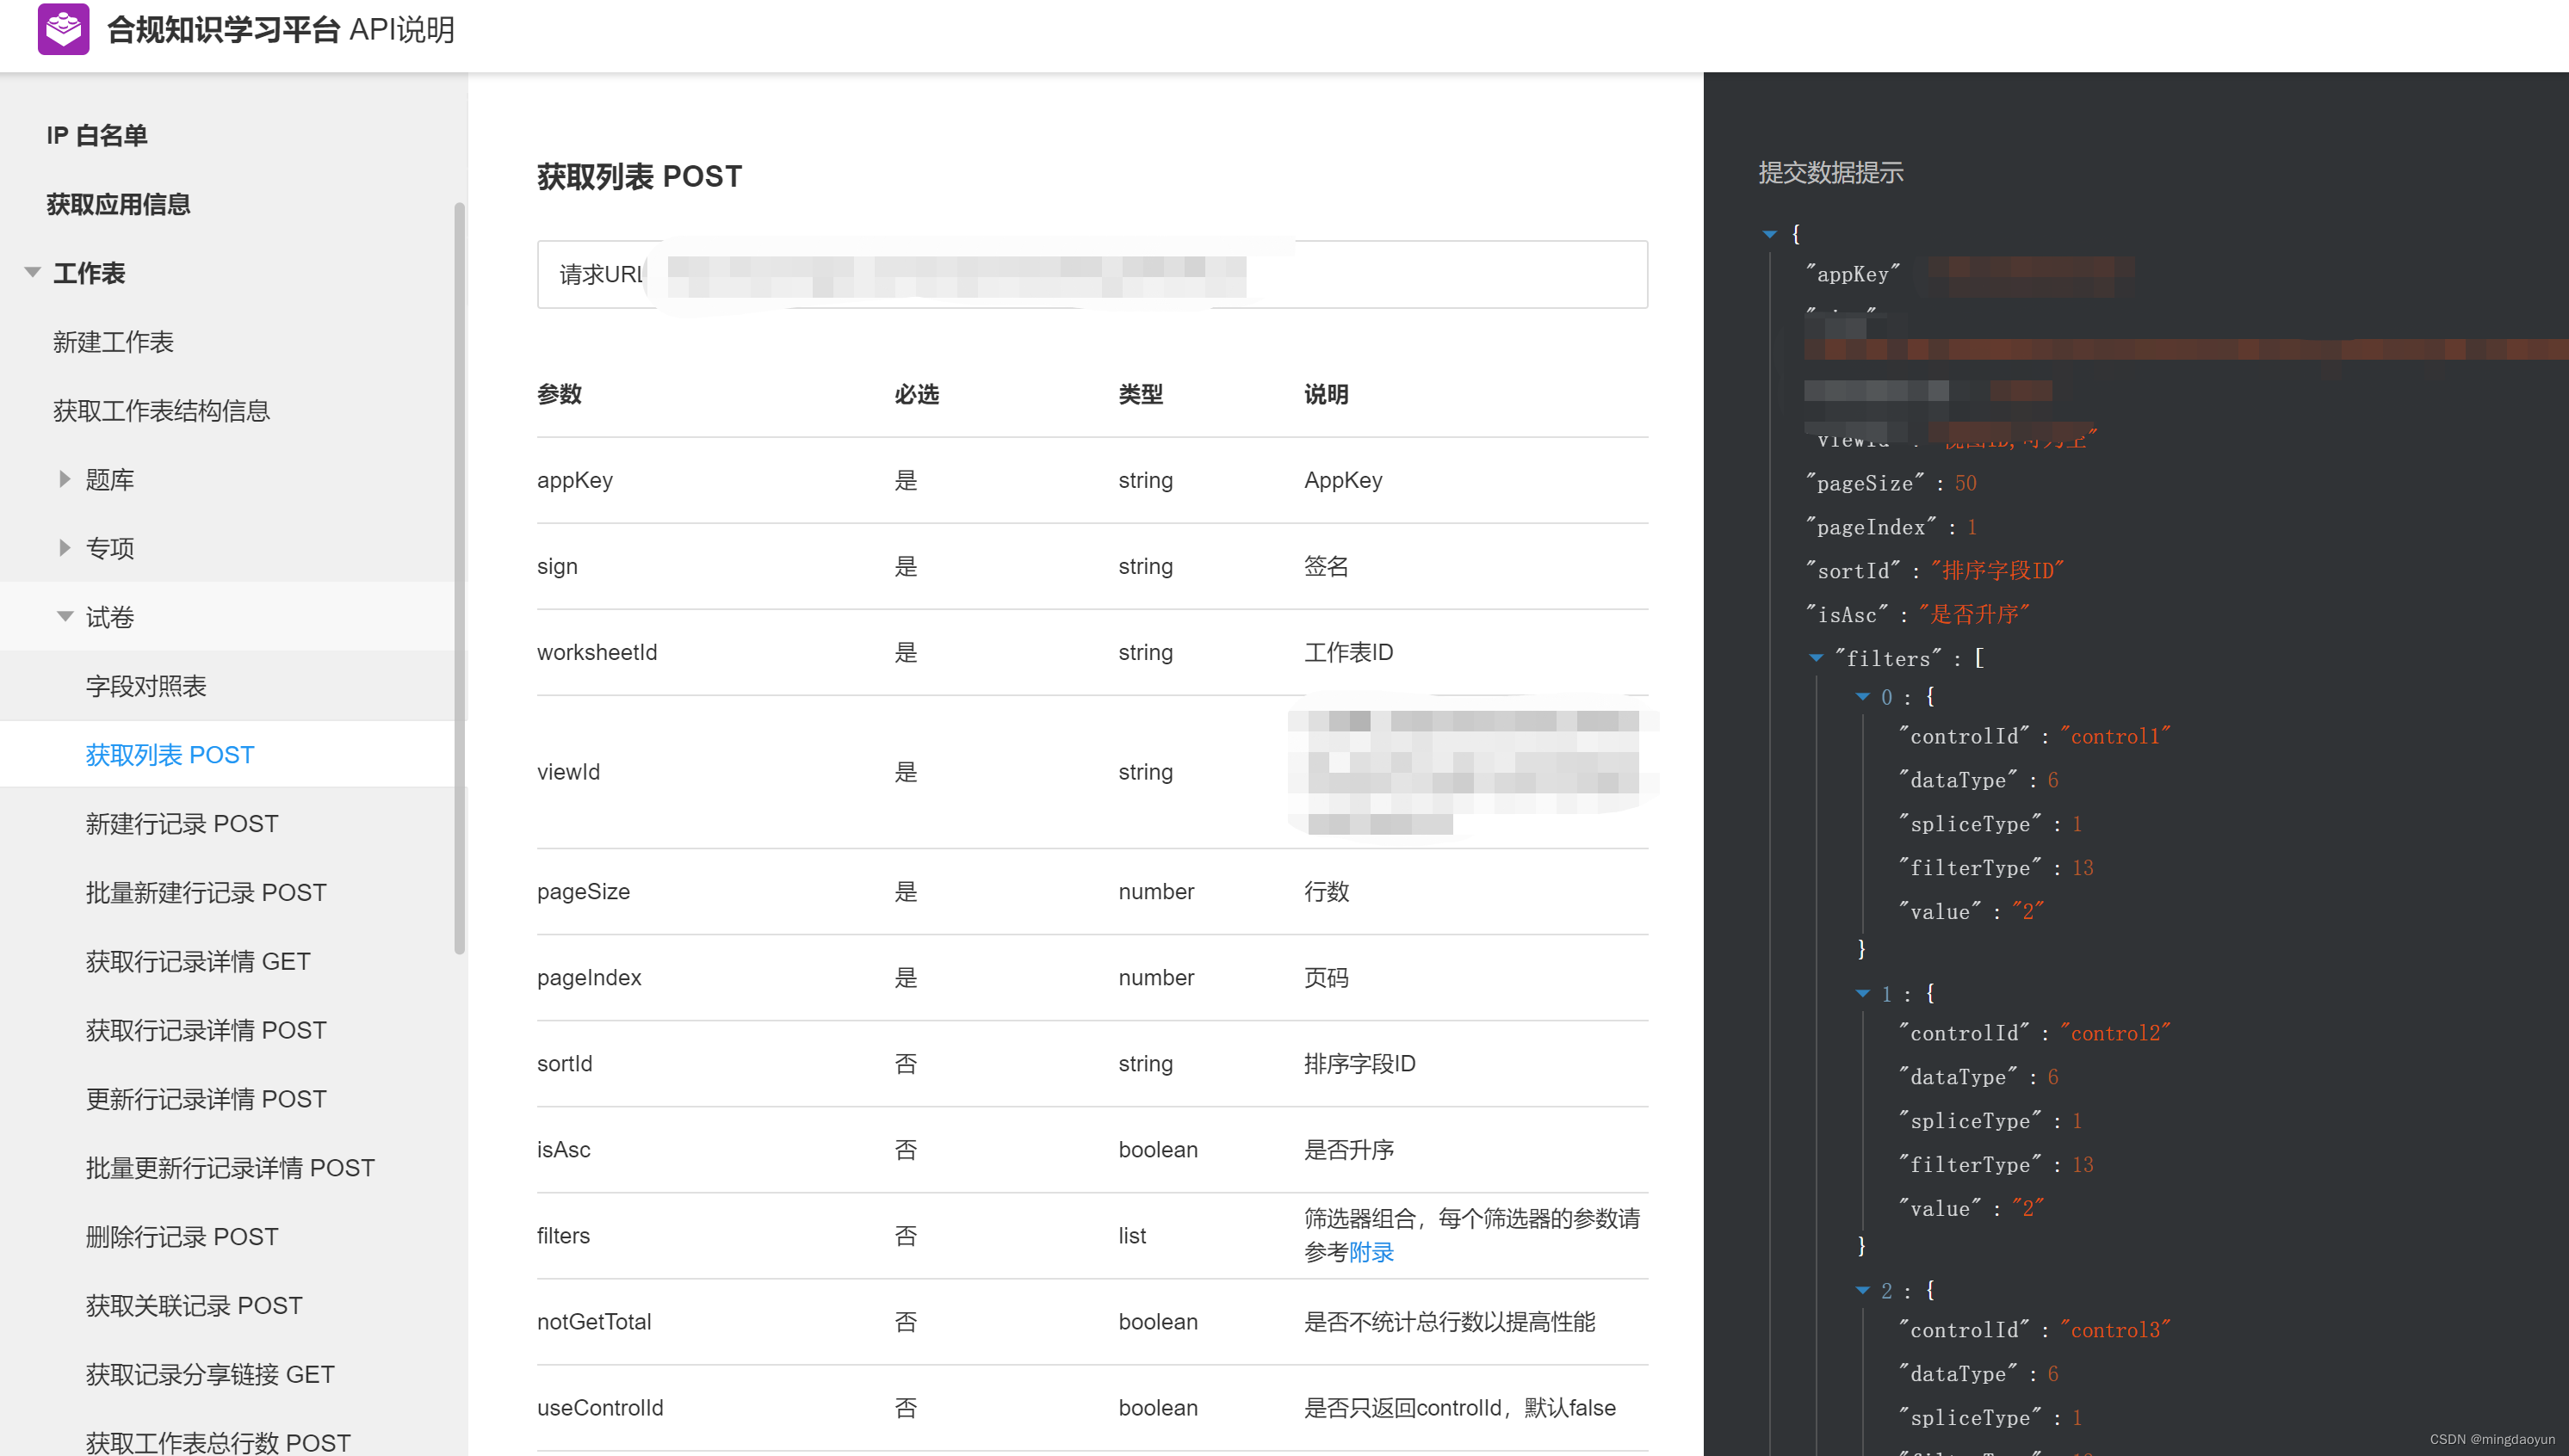Click the purple platform logo icon
Image resolution: width=2569 pixels, height=1456 pixels.
[x=63, y=29]
